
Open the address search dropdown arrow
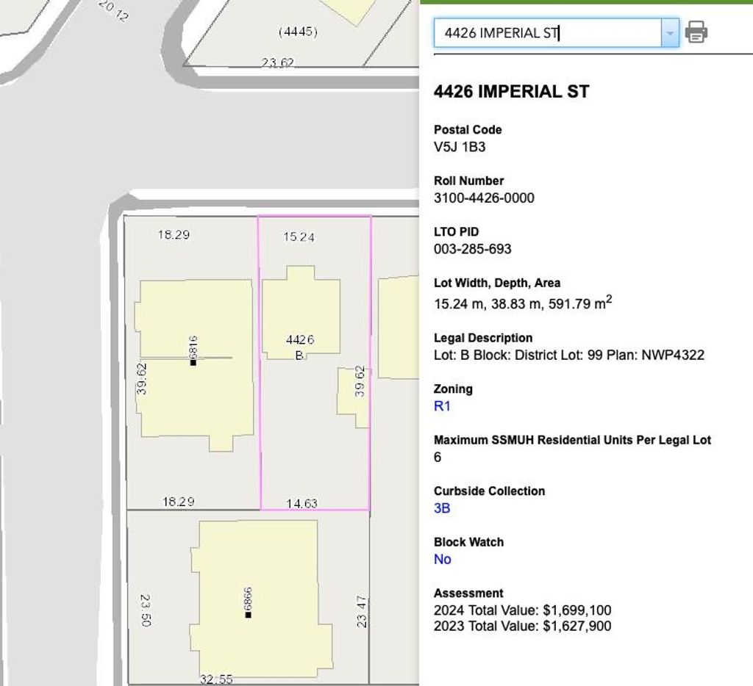670,33
